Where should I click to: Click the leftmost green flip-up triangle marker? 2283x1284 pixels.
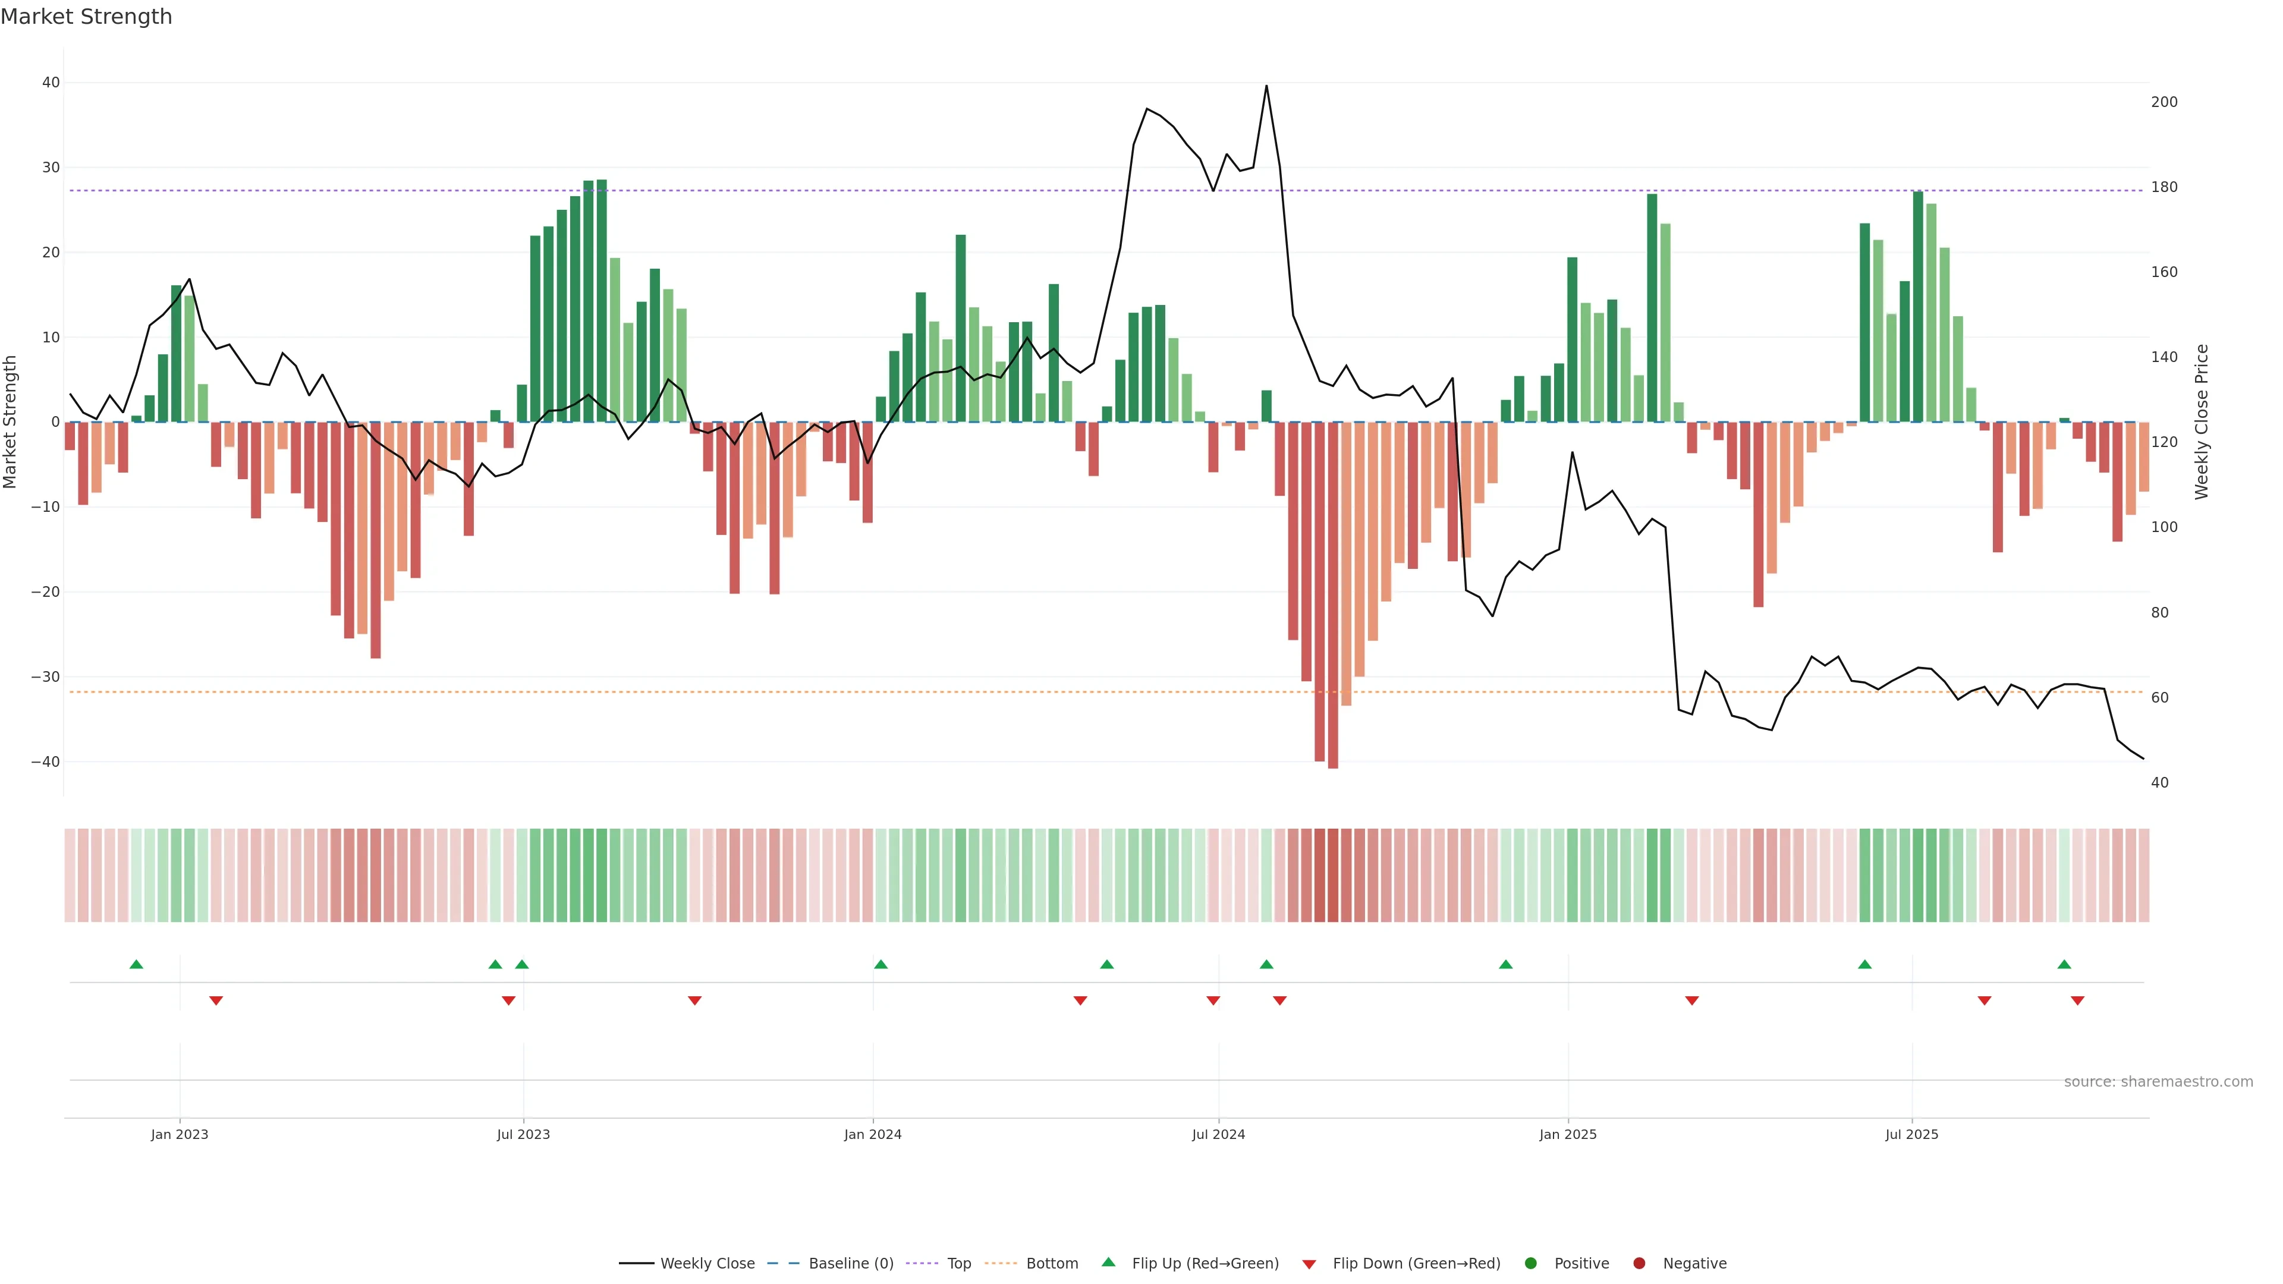tap(136, 964)
